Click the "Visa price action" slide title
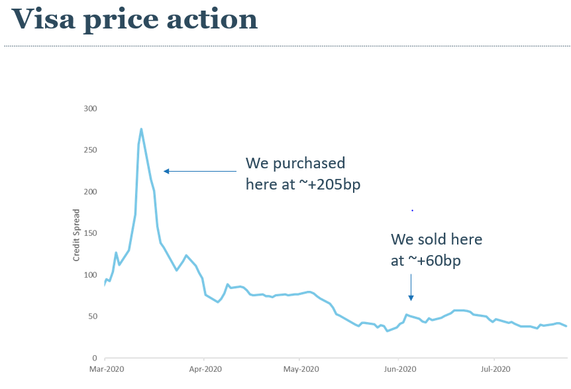 [x=134, y=20]
